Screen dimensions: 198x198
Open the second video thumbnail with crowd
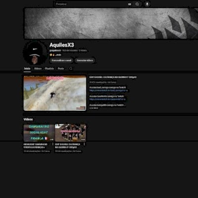(71, 133)
